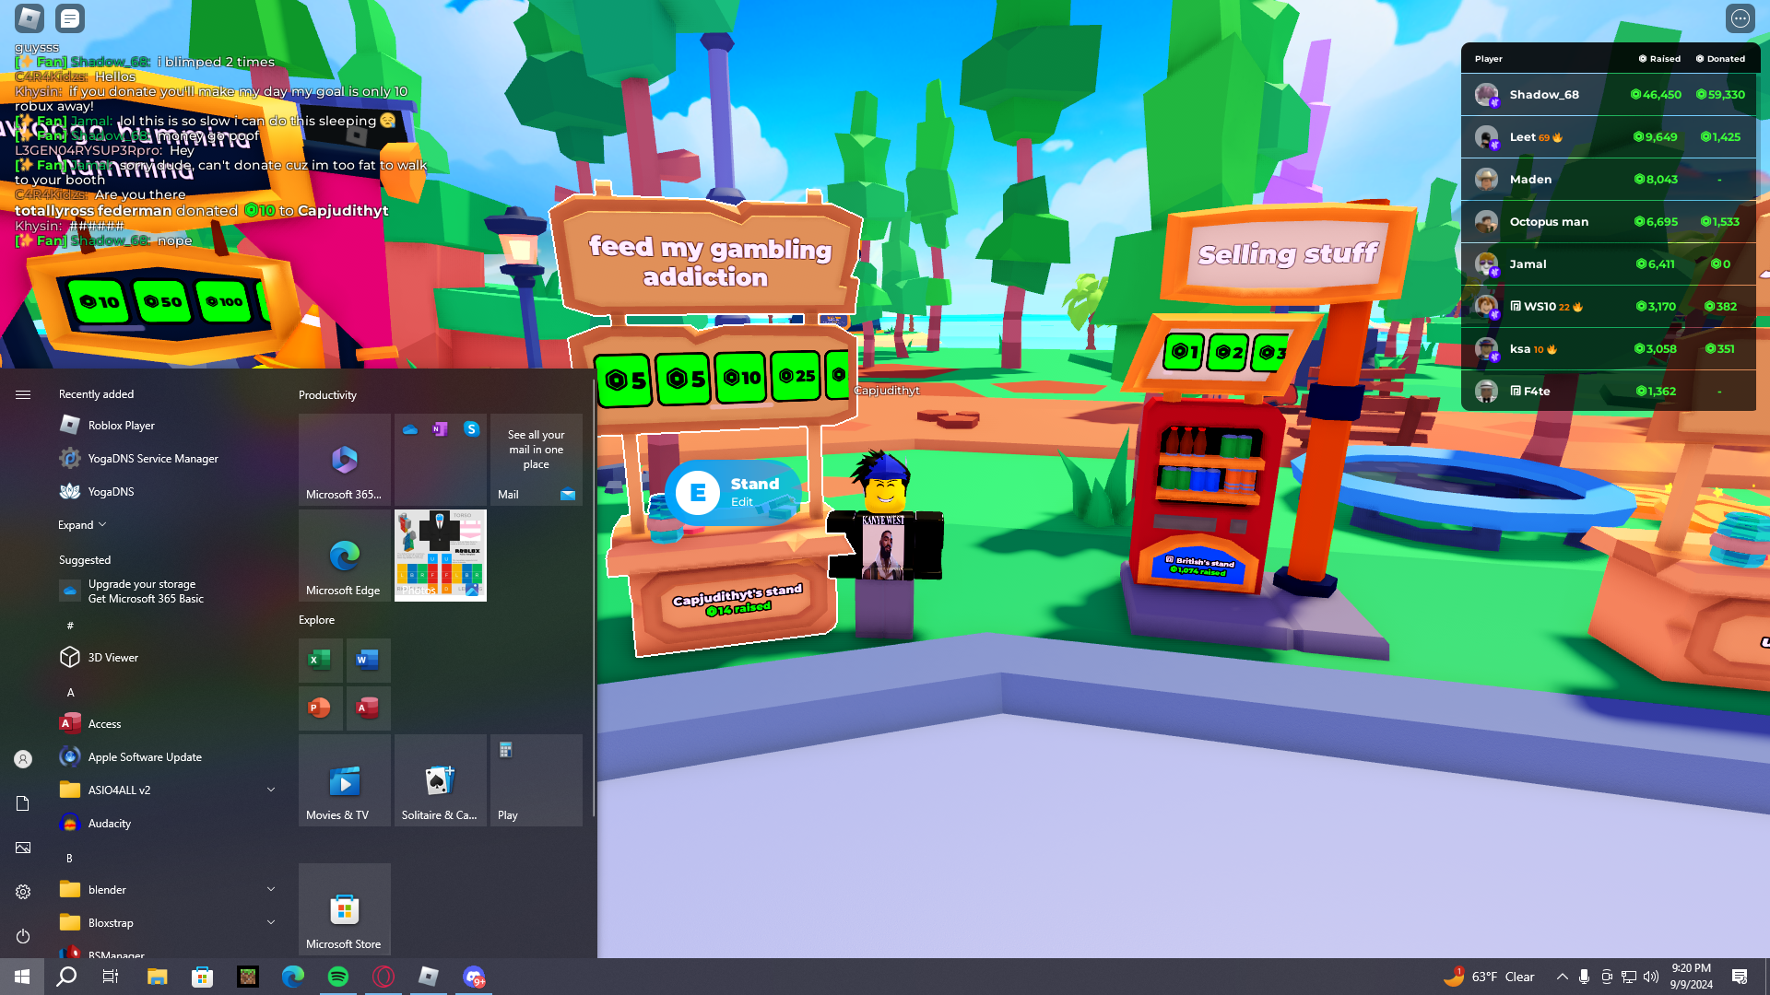Open the Discord taskbar icon
The height and width of the screenshot is (995, 1770).
tap(474, 977)
